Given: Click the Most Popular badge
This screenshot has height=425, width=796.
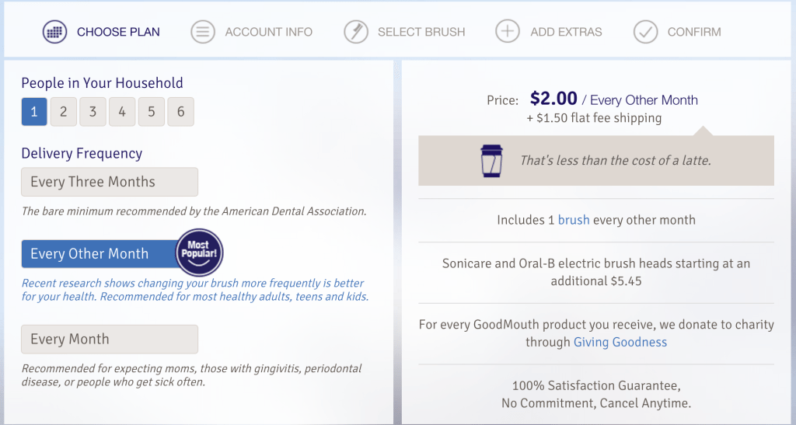Looking at the screenshot, I should 200,252.
